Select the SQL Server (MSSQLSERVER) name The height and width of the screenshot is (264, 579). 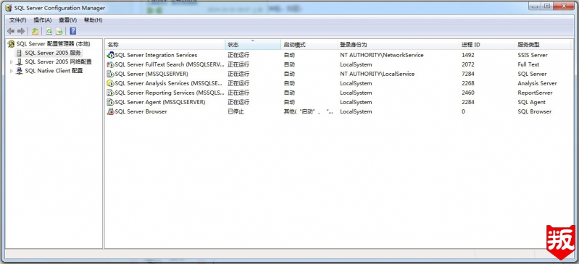click(x=151, y=74)
